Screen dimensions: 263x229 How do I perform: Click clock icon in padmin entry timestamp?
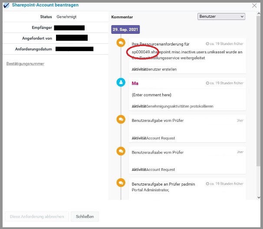pyautogui.click(x=207, y=184)
